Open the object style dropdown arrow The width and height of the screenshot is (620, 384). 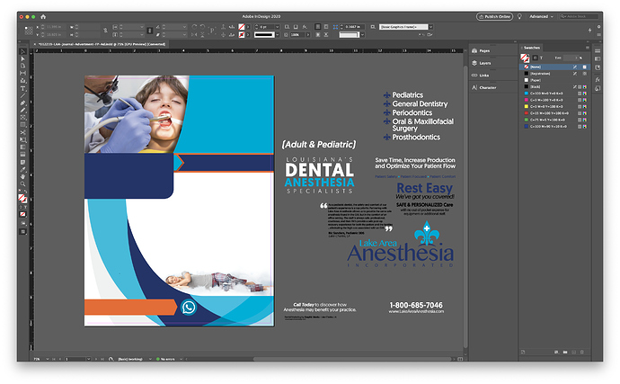tap(431, 27)
